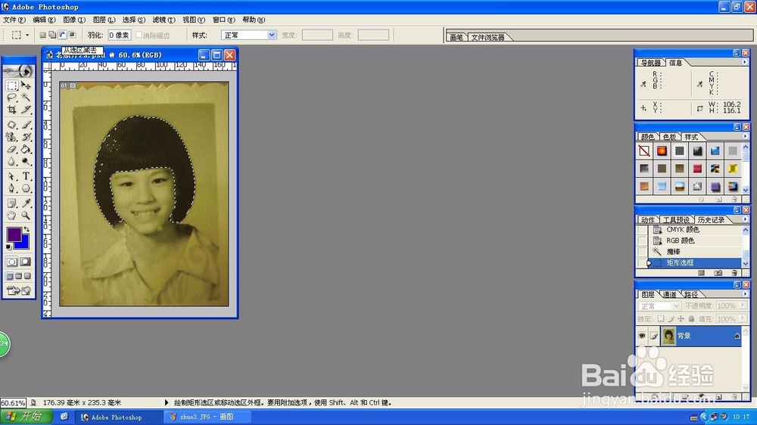Open the layer opacity slider arrow
Image resolution: width=757 pixels, height=425 pixels.
(x=743, y=306)
